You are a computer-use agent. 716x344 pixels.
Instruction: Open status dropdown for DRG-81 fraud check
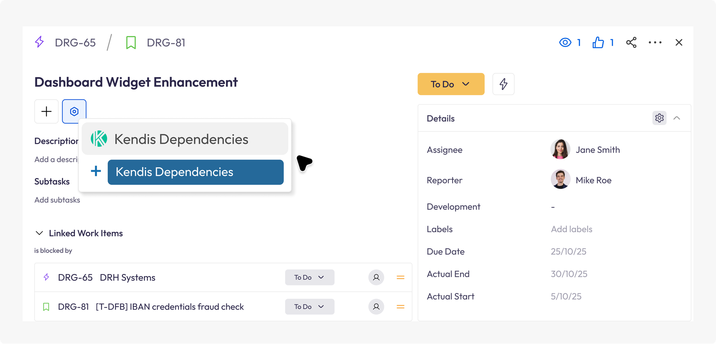(309, 306)
